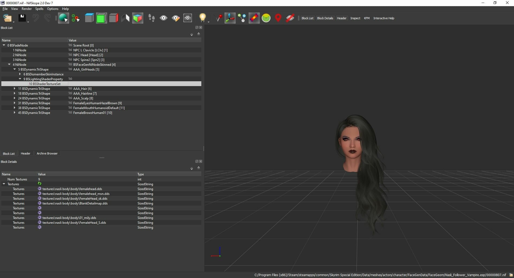Image resolution: width=514 pixels, height=278 pixels.
Task: Switch to the green Front view cube
Action: (x=101, y=18)
